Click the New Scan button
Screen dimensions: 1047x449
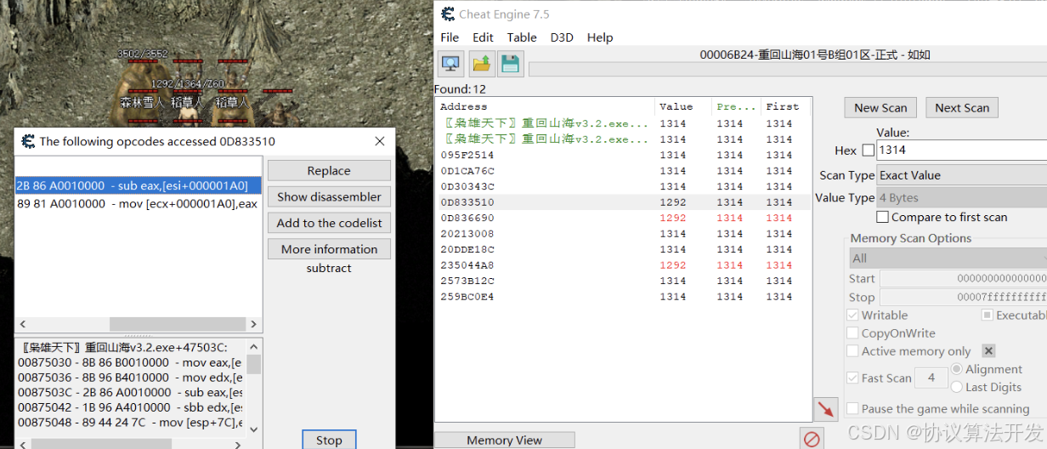(x=880, y=107)
